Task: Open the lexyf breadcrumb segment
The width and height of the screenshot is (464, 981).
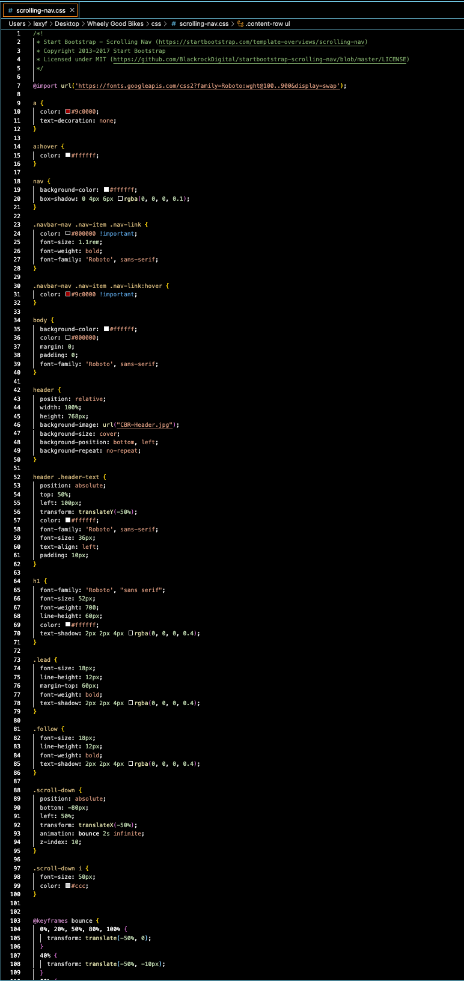Action: tap(40, 24)
